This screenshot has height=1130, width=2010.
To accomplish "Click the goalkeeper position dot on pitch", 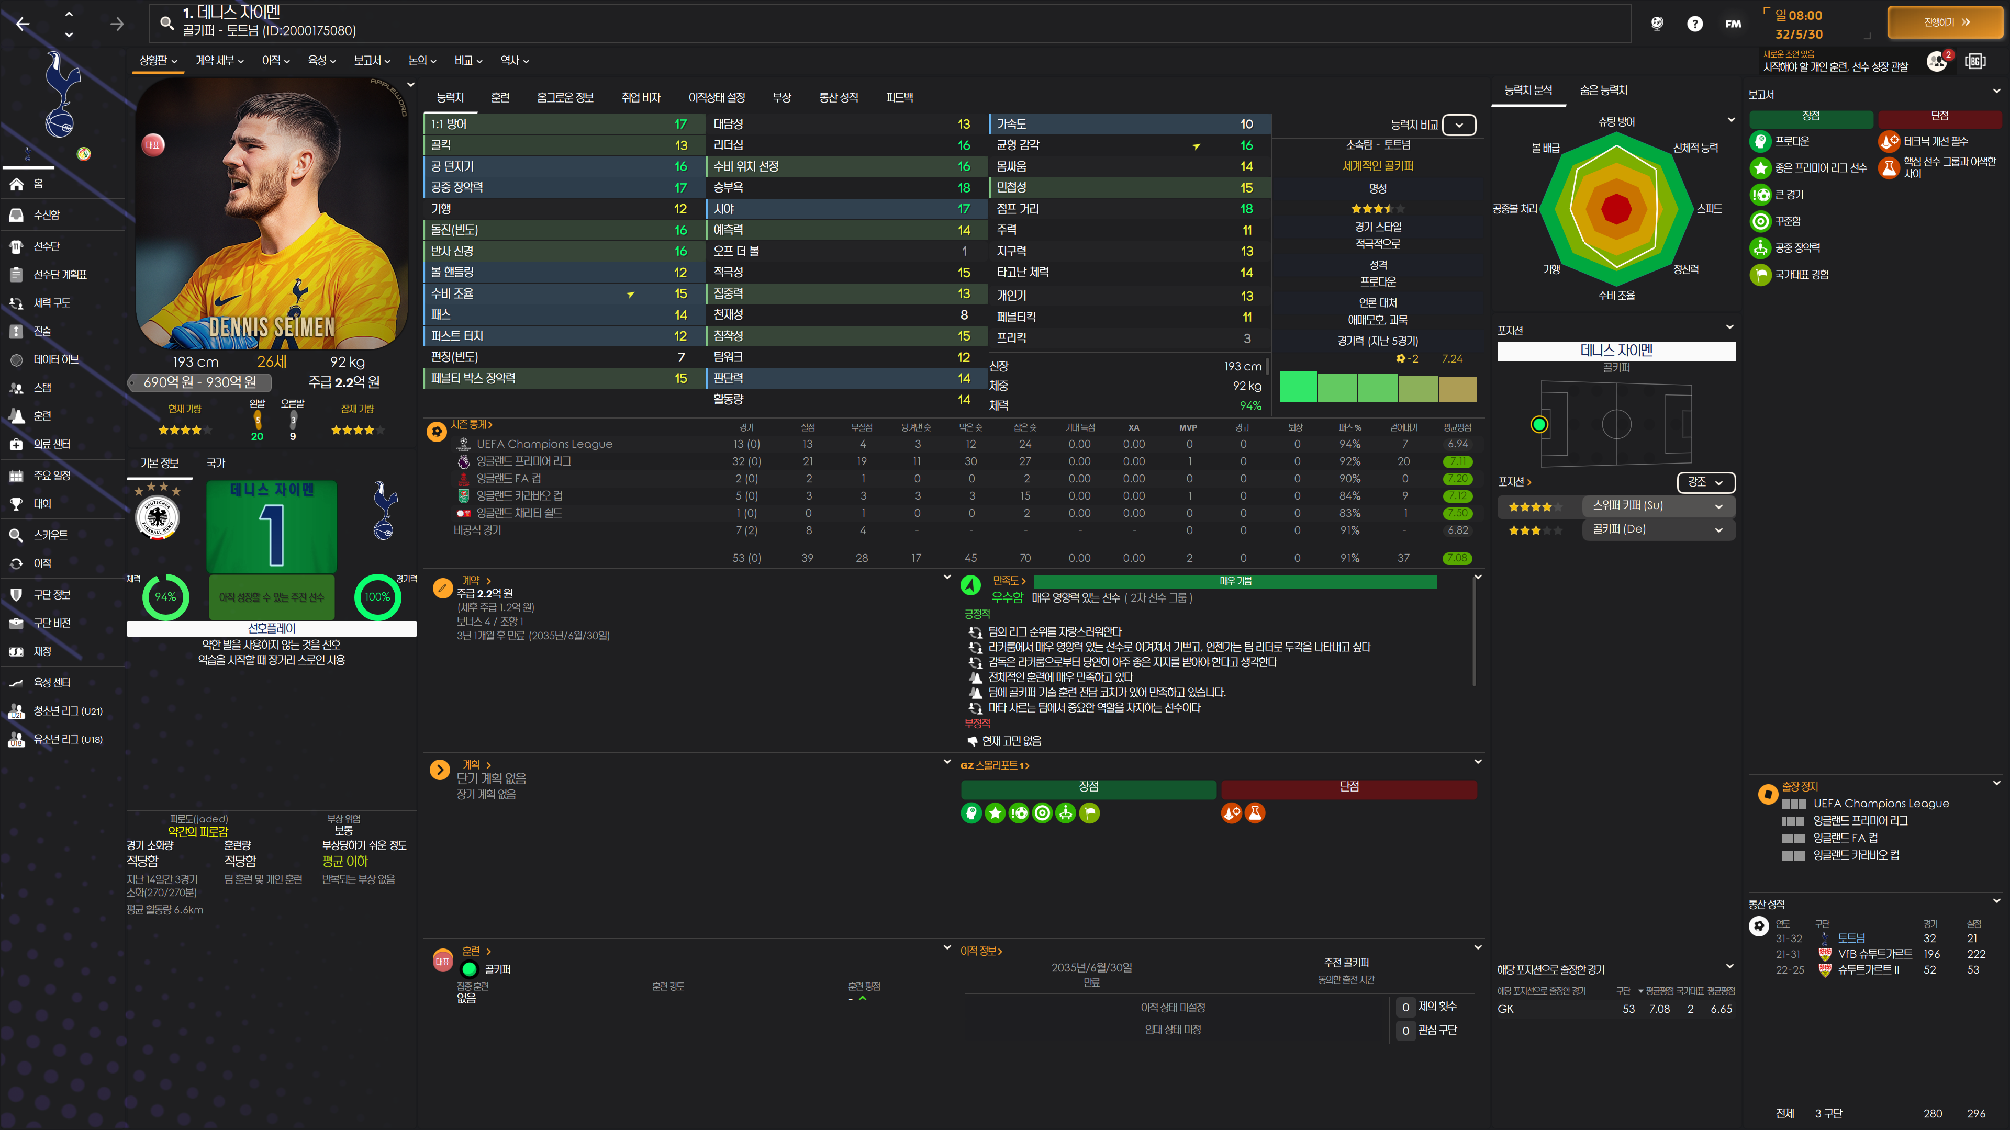I will point(1539,424).
